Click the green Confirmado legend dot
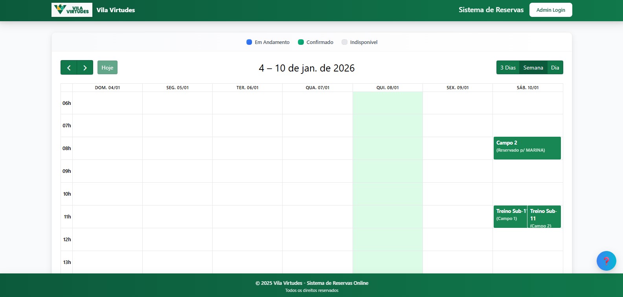 click(301, 42)
